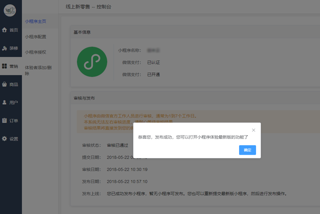Select 商品 label in sidebar
The height and width of the screenshot is (214, 320).
(x=14, y=85)
